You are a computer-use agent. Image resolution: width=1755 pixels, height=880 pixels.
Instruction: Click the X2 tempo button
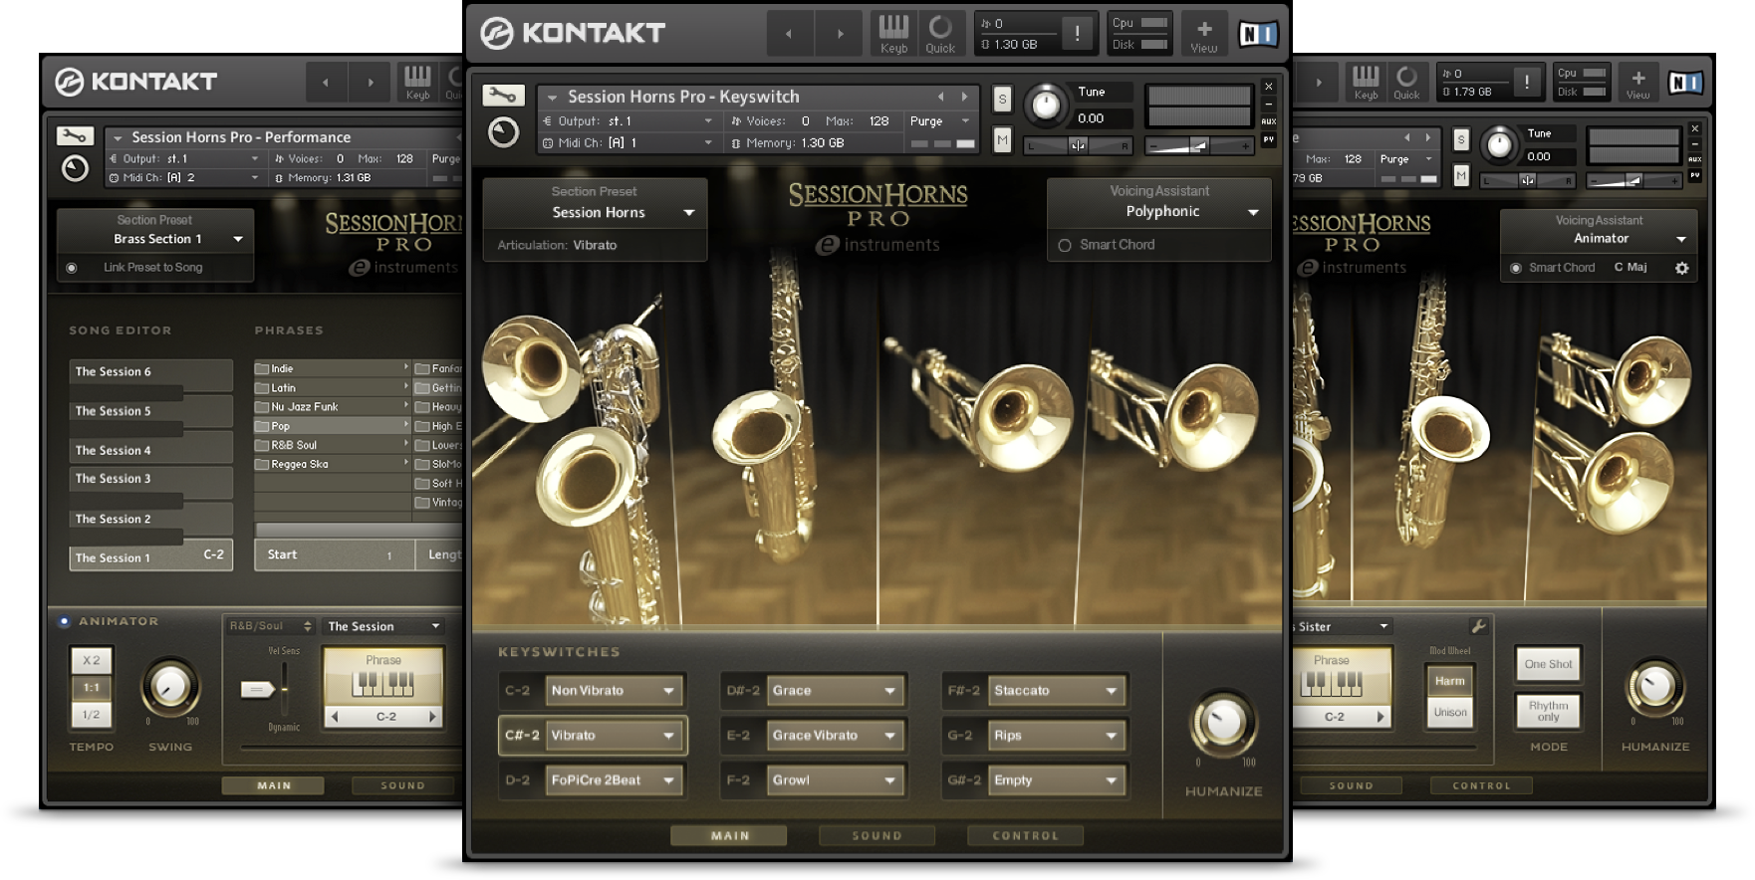[91, 660]
